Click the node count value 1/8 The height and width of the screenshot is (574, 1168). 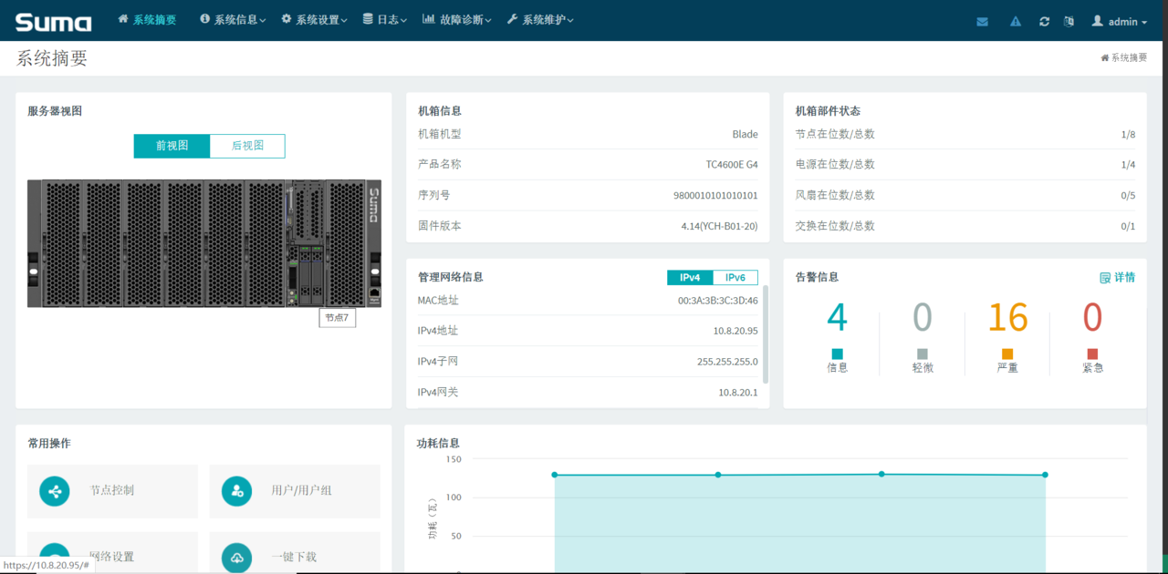tap(1128, 135)
